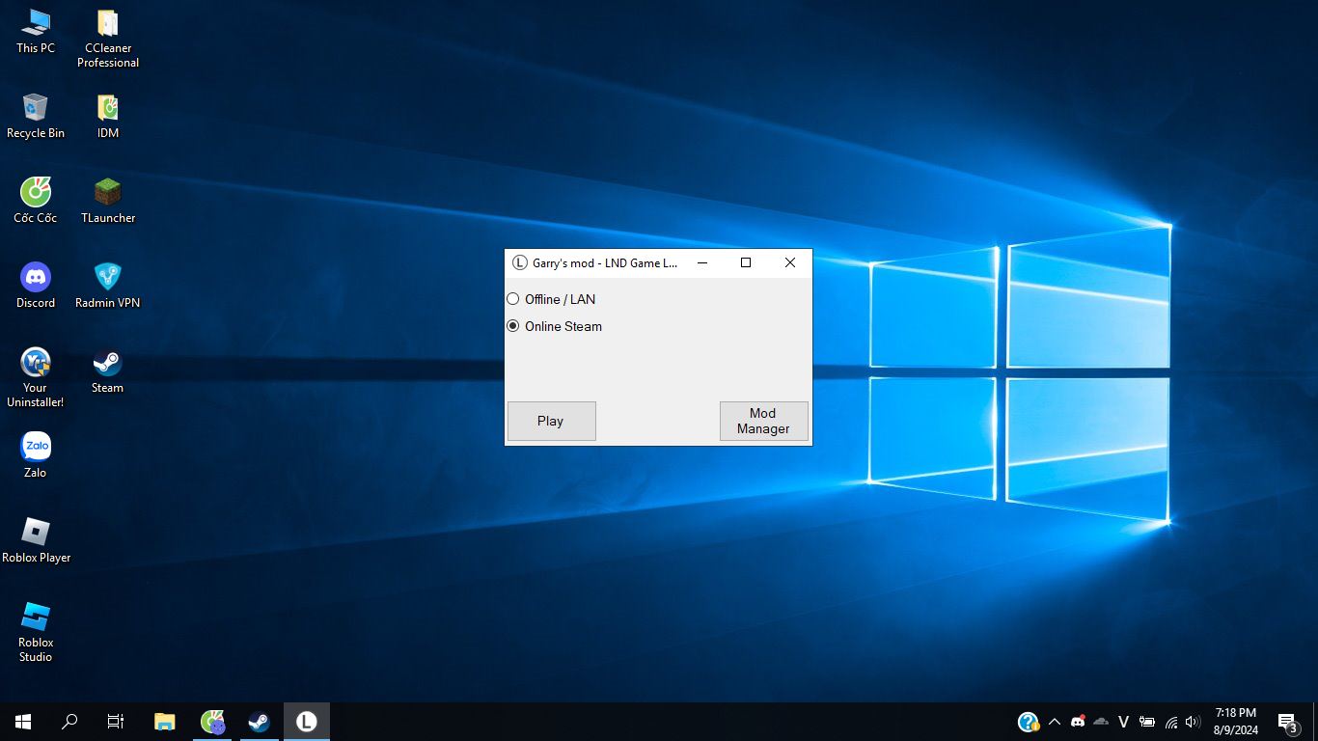Click the Discord icon in system tray
The width and height of the screenshot is (1318, 741).
[x=1078, y=722]
